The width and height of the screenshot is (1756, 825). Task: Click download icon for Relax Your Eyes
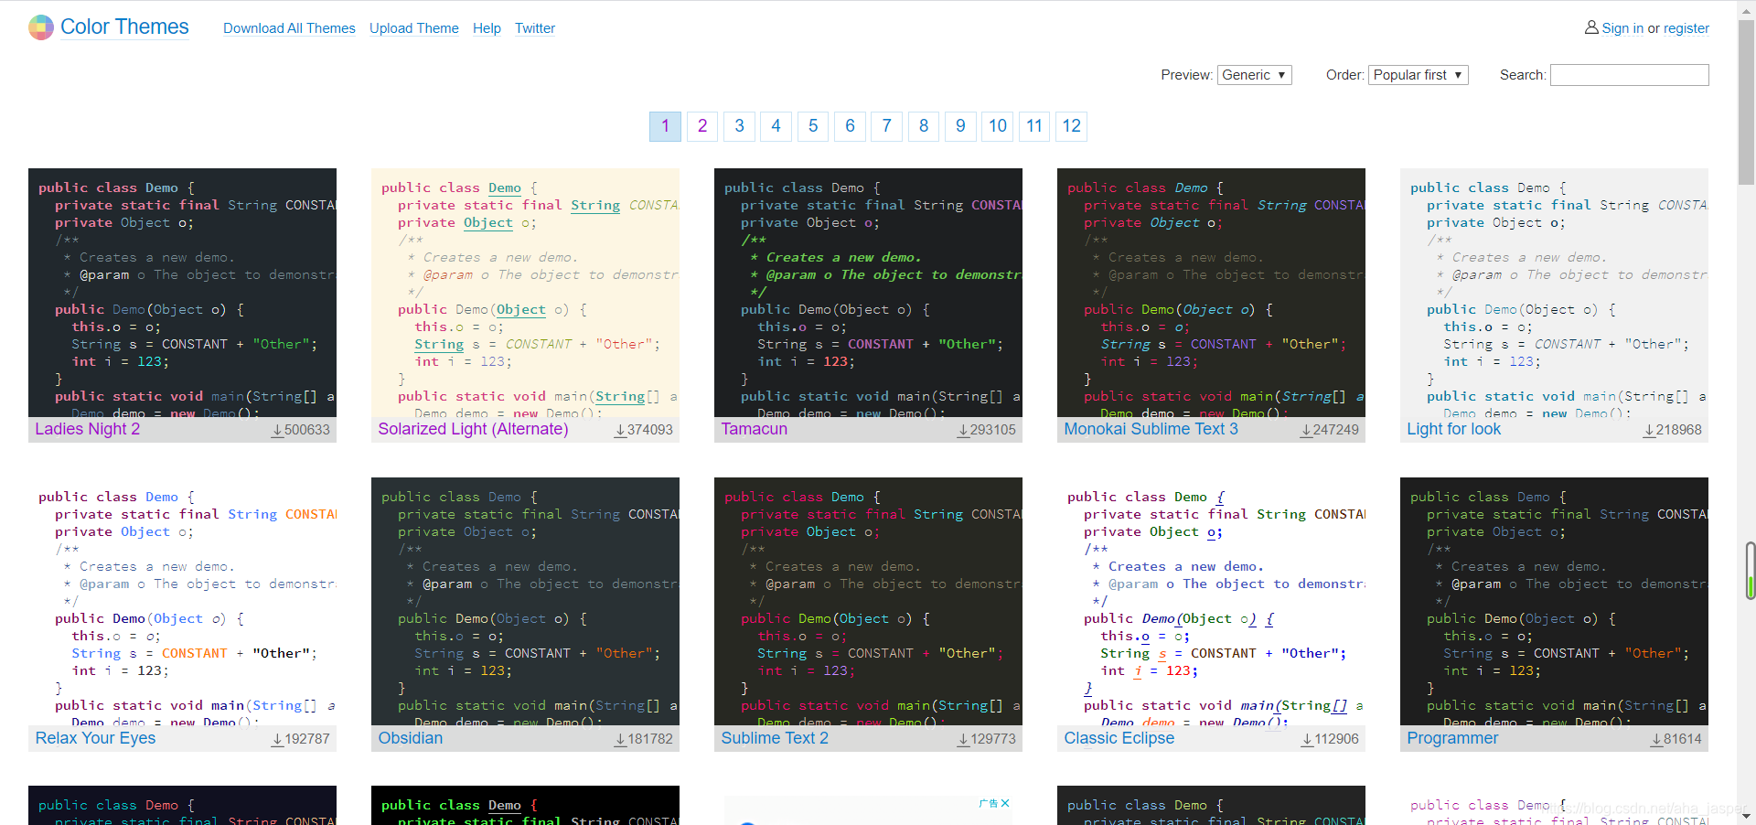click(x=277, y=739)
